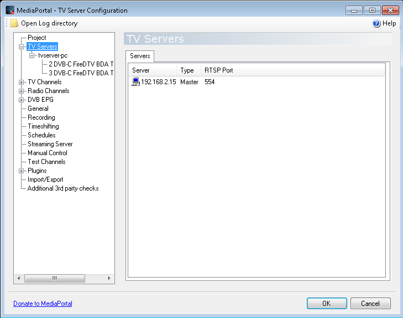Open the Donate to MediaPortal link
The height and width of the screenshot is (318, 403).
click(43, 304)
